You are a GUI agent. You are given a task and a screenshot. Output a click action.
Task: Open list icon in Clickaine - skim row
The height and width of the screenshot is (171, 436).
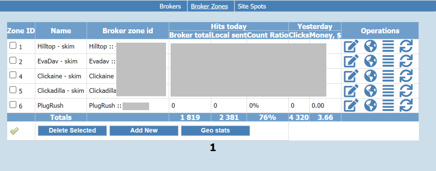coord(388,76)
